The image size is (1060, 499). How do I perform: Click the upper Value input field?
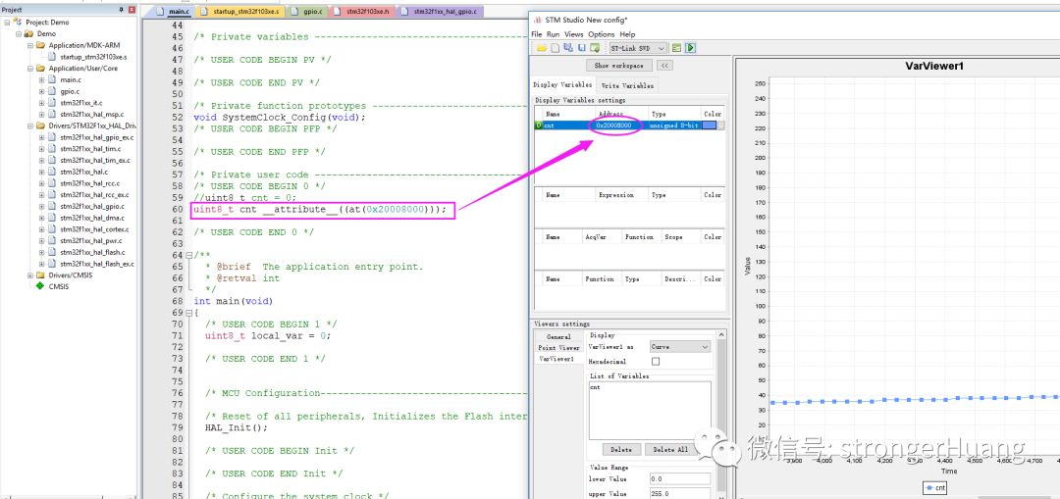point(681,493)
